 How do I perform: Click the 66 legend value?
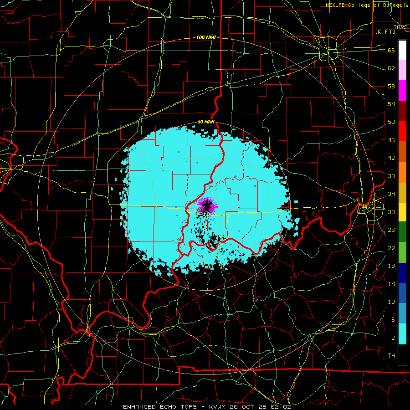click(391, 51)
